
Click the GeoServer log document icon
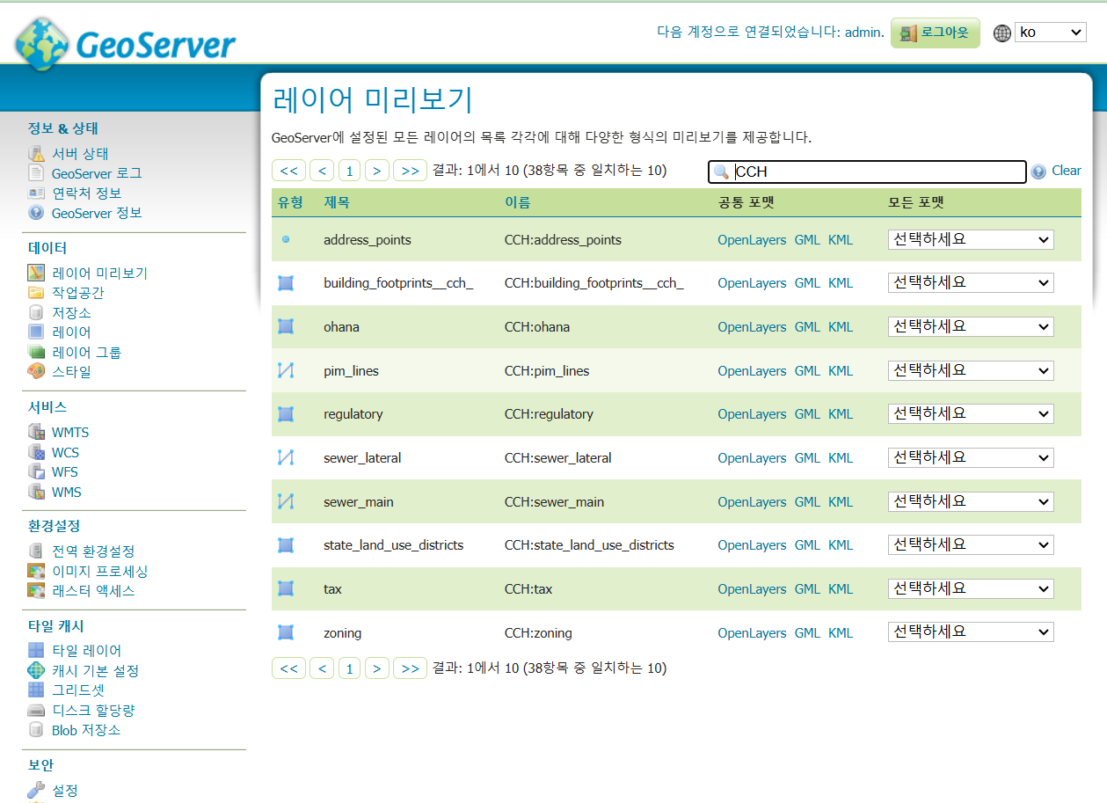[36, 173]
